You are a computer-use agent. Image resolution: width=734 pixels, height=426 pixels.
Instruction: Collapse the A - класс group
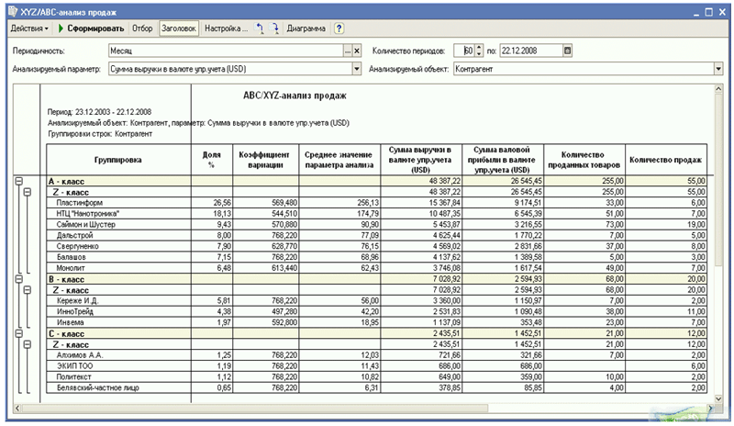[19, 181]
